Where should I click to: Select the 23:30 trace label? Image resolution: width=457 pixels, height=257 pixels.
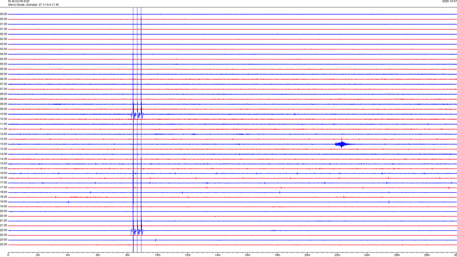click(x=4, y=245)
